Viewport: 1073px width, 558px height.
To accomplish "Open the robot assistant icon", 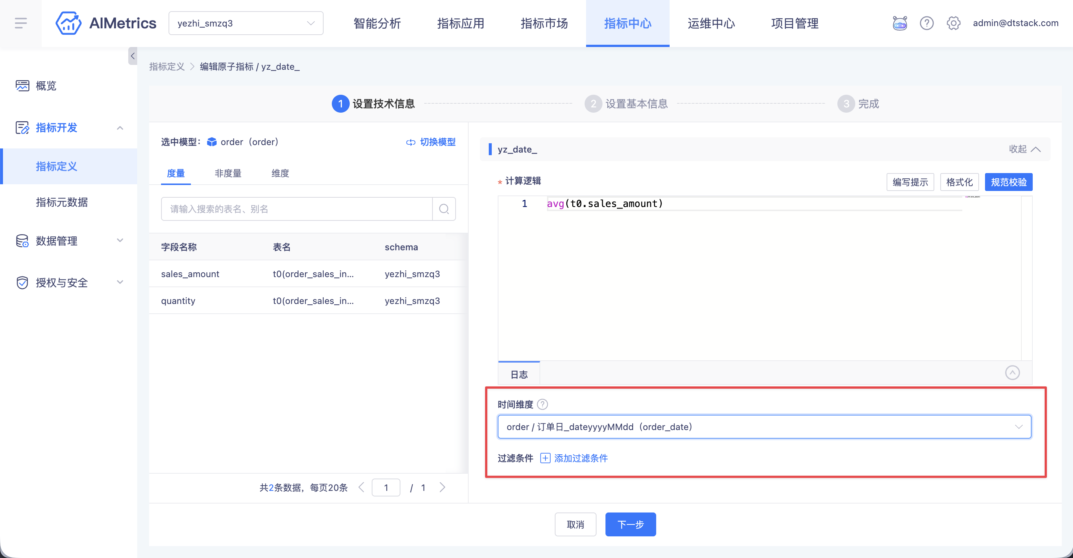I will point(899,23).
